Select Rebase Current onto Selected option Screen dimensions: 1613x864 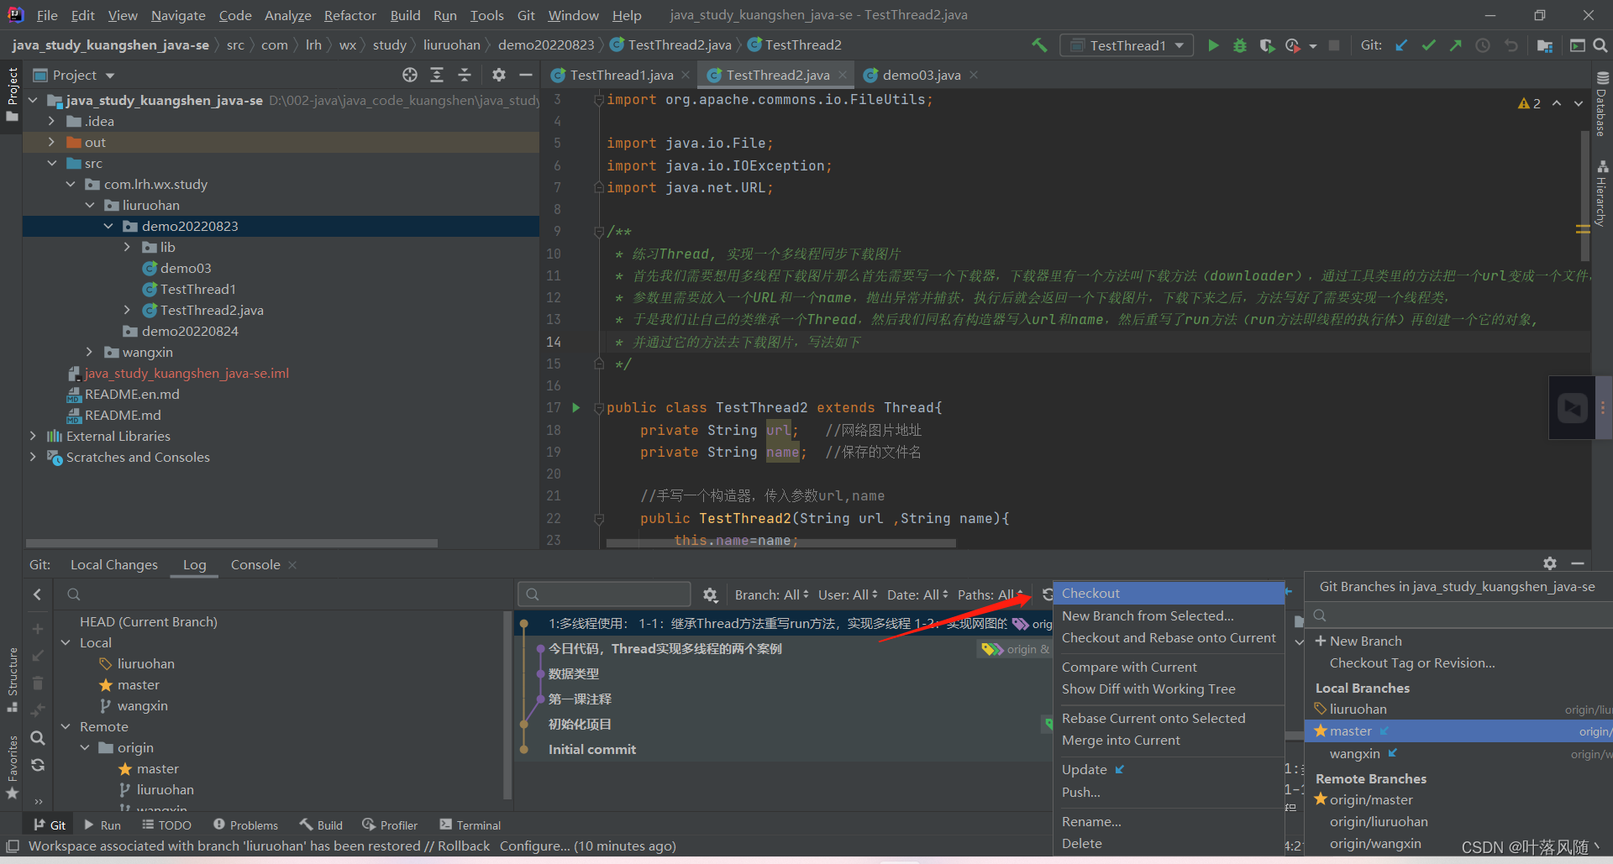[1169, 718]
